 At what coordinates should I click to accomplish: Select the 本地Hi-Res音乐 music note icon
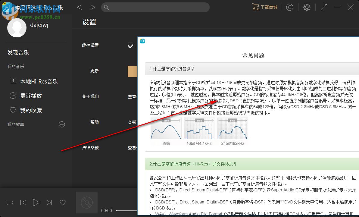[13, 81]
